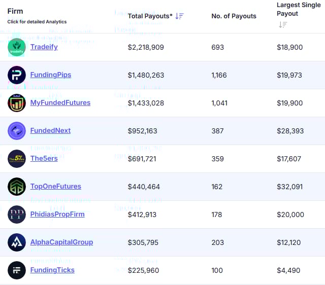The image size is (325, 285).
Task: Click the PhidiasPropFirm logo icon
Action: (x=17, y=215)
